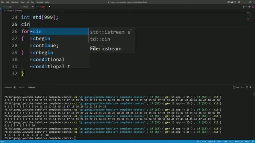Click the Split Editor icon

(253, 7)
